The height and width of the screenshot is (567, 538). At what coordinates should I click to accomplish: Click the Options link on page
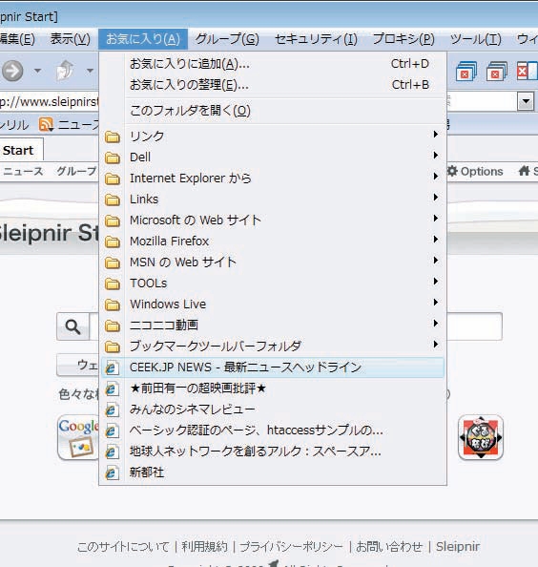pos(482,171)
